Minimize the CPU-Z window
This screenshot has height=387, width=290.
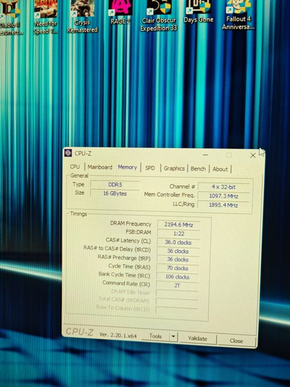205,155
